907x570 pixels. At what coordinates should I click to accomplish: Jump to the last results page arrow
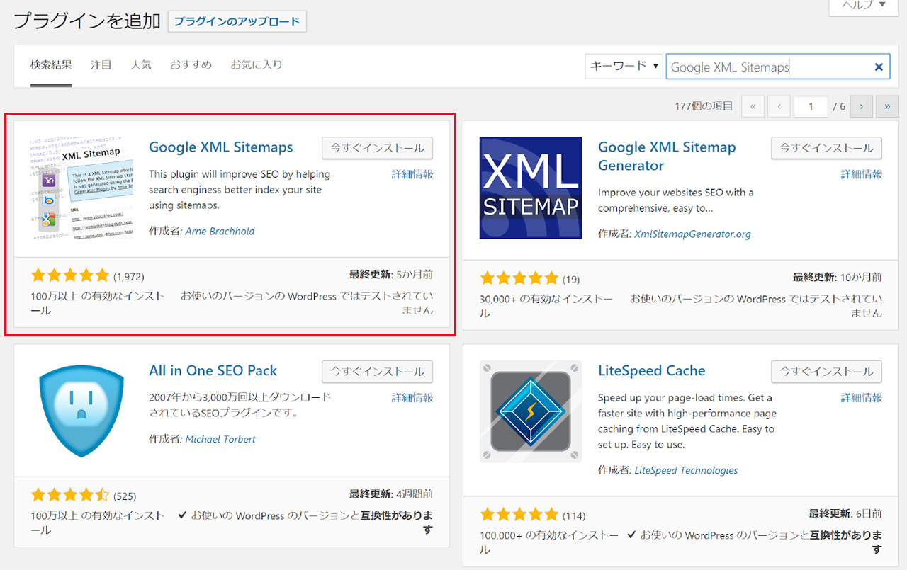pos(887,107)
